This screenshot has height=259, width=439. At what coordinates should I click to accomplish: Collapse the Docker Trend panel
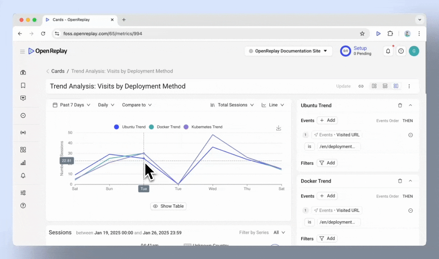coord(410,181)
